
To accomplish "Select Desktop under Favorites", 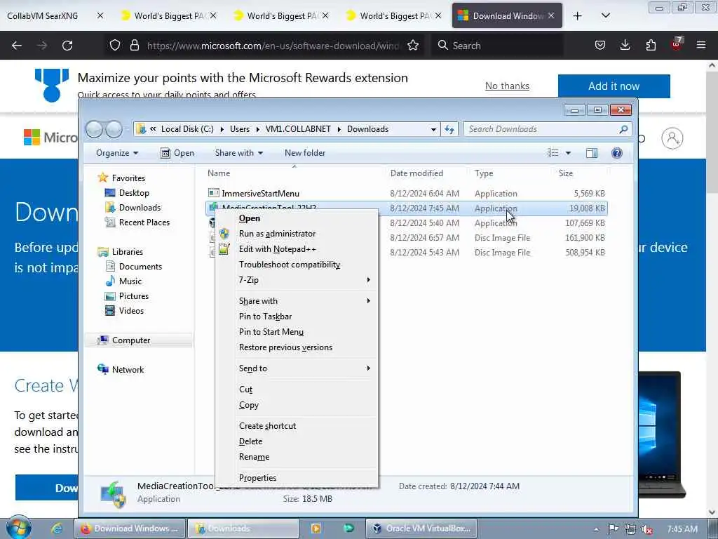I will (x=134, y=193).
